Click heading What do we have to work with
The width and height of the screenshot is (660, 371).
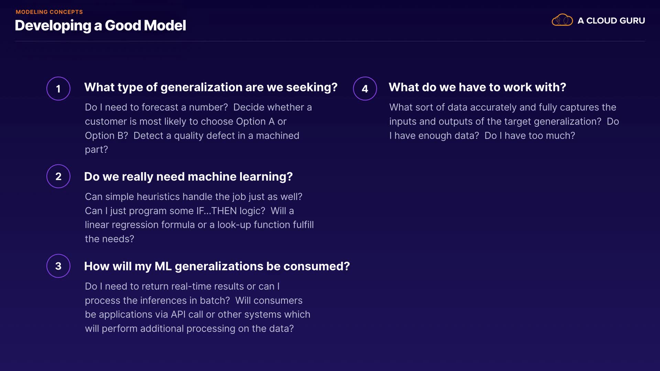click(x=477, y=87)
